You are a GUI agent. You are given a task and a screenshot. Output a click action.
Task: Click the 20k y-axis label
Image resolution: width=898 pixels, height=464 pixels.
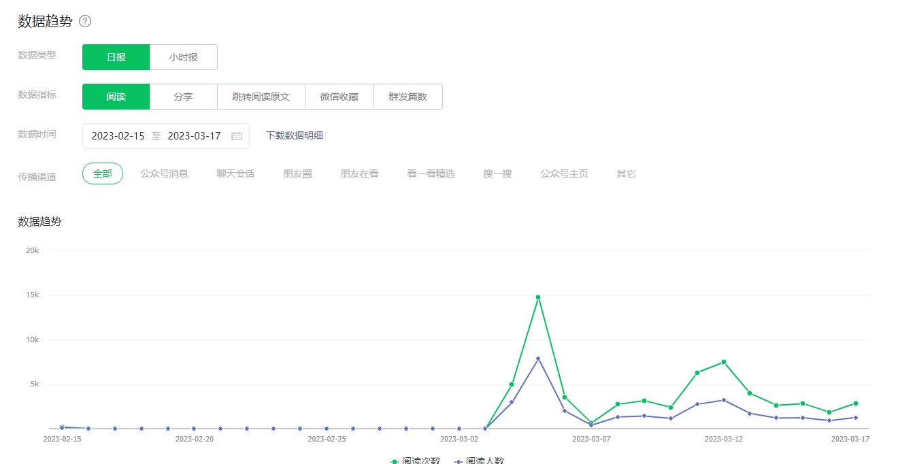click(x=33, y=250)
